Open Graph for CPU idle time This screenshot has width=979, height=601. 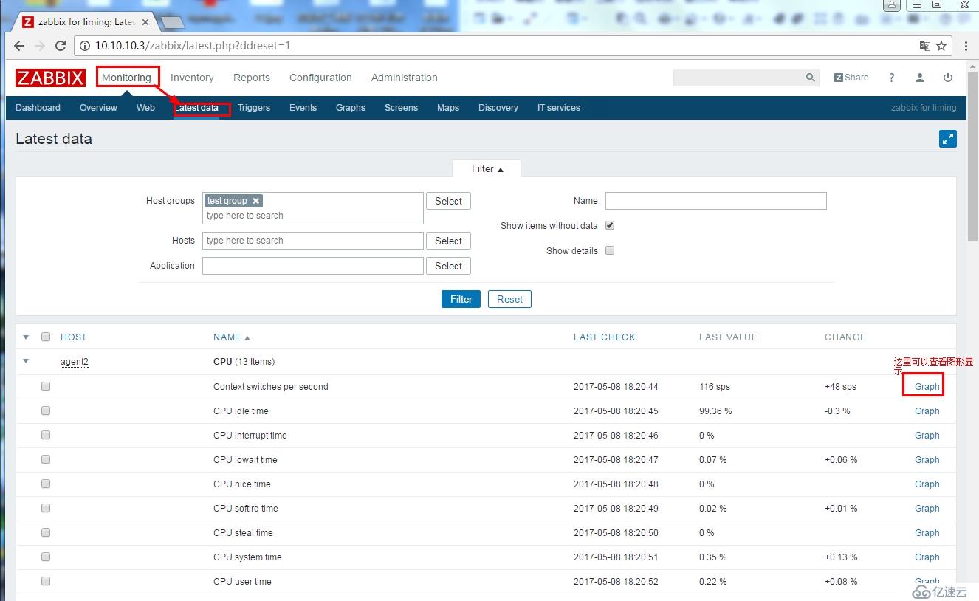[927, 411]
